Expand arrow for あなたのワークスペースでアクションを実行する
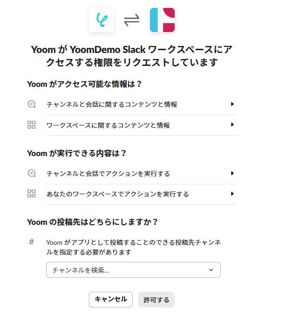This screenshot has width=285, height=314. pyautogui.click(x=232, y=194)
